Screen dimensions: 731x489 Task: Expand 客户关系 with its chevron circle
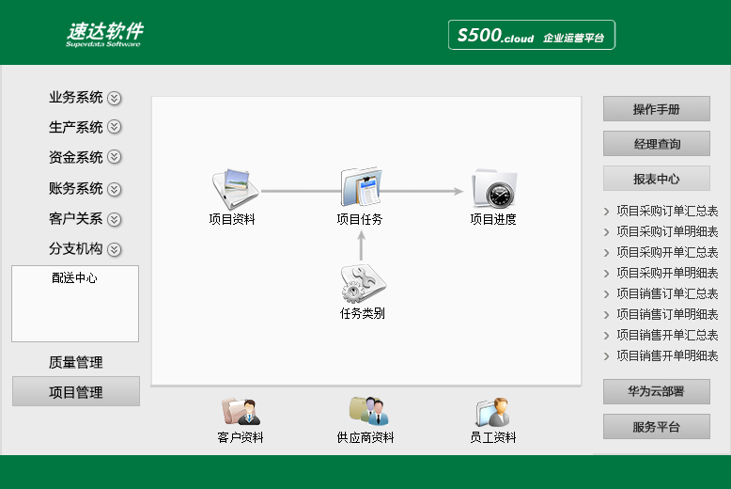(115, 219)
